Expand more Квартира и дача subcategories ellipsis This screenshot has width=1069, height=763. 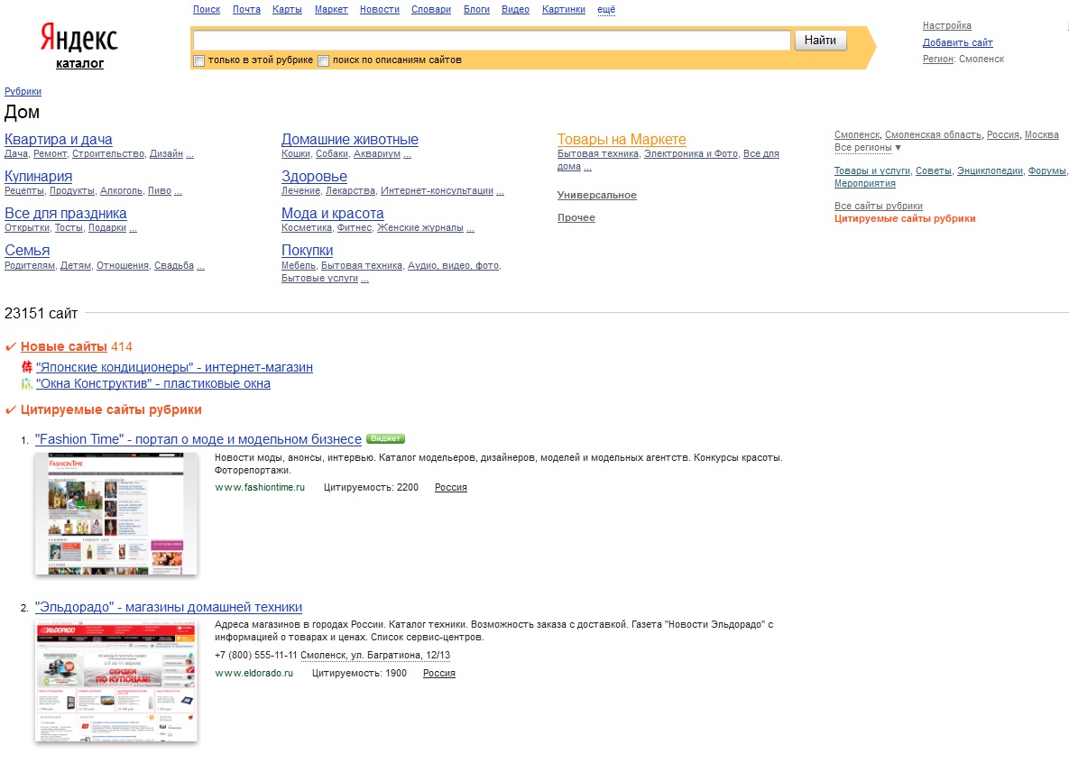coord(190,154)
